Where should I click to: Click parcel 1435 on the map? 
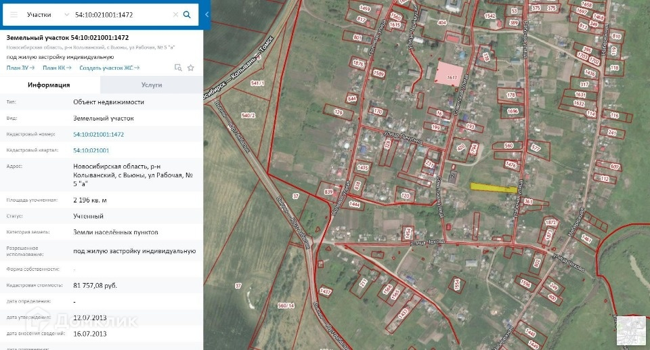[363, 167]
